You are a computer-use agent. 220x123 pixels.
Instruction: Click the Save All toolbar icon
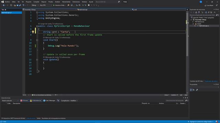point(20,5)
